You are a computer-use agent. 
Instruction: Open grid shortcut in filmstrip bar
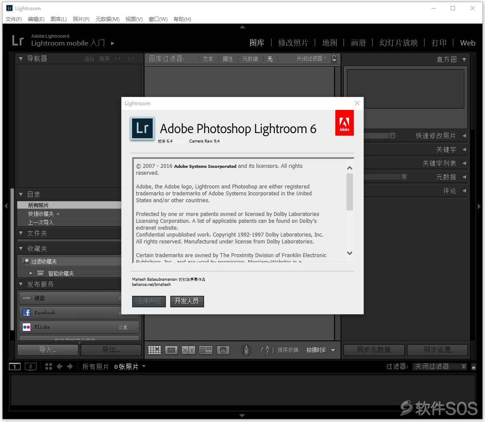[x=48, y=367]
